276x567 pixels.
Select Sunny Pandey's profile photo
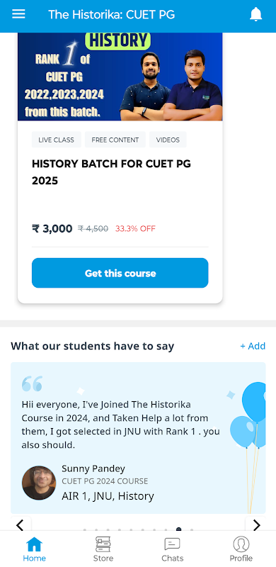[39, 483]
